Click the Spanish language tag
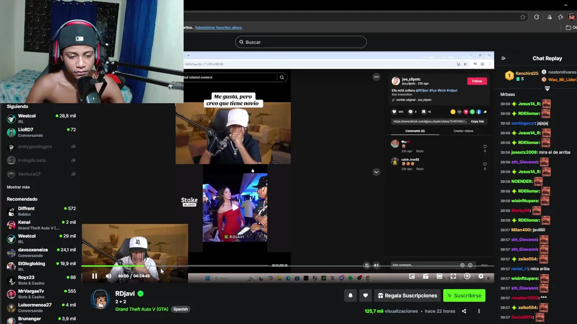Screen dimensions: 577x324 (x=180, y=309)
